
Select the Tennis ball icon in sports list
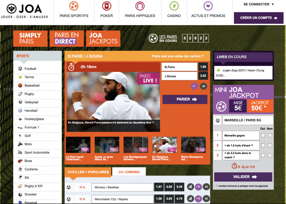tap(20, 77)
